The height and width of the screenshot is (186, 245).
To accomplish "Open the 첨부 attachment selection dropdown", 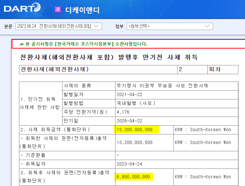I will point(170,26).
